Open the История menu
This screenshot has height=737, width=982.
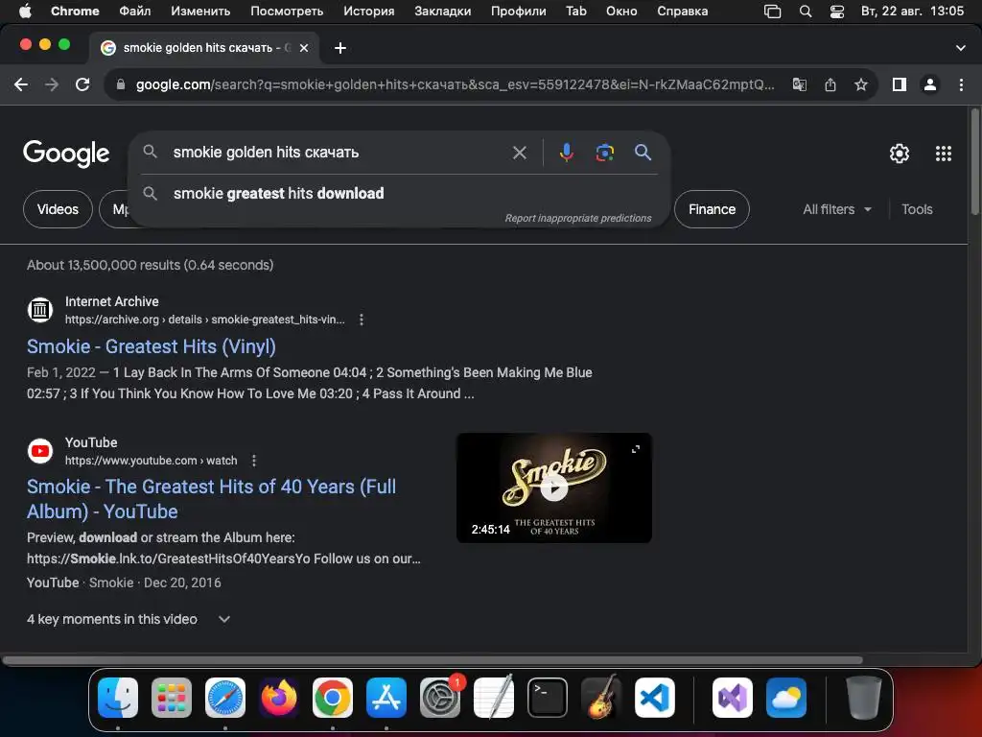click(x=369, y=12)
